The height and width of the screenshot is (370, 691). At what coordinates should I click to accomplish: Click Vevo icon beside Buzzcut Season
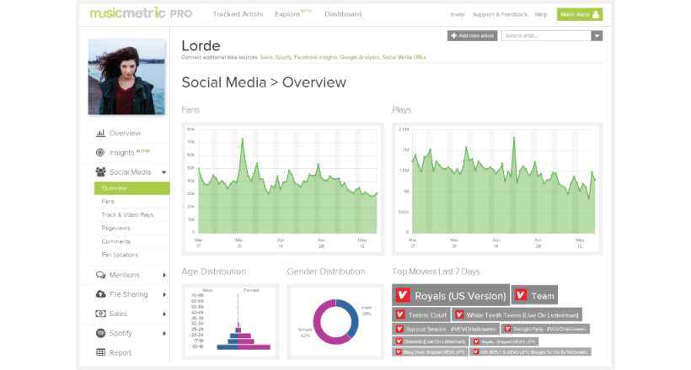click(399, 329)
